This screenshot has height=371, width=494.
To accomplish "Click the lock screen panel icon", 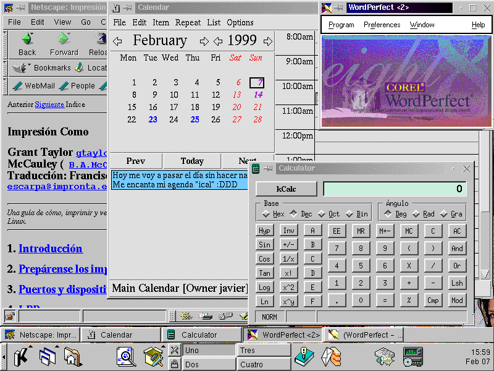I will coord(175,365).
